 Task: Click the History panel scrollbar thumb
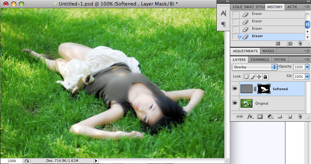point(307,24)
